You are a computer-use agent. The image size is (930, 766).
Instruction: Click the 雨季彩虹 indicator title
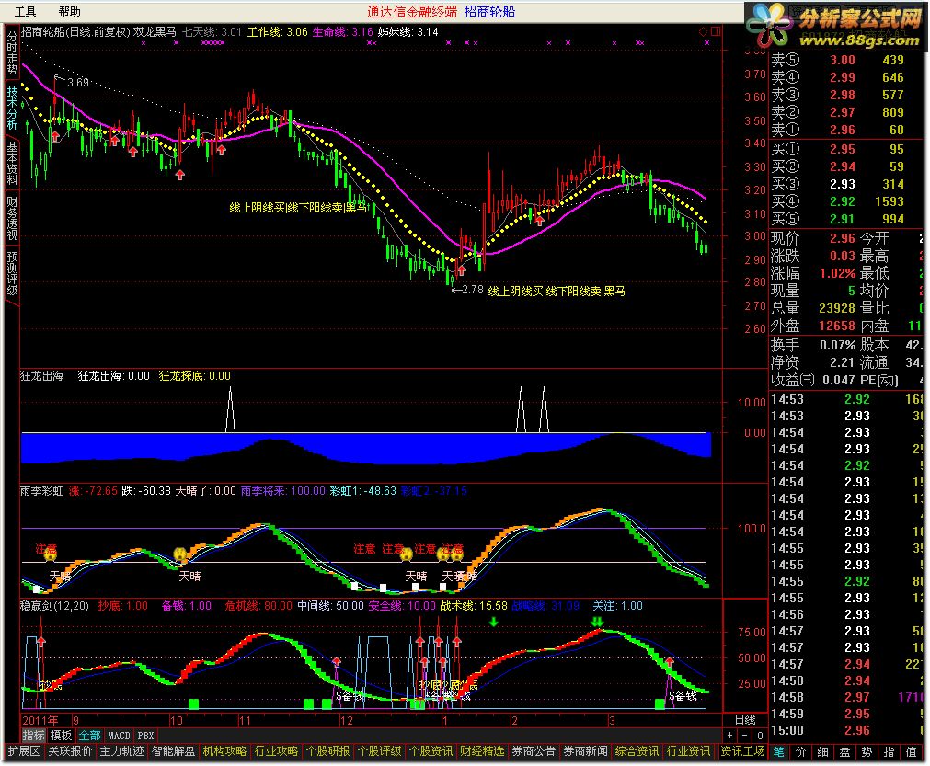(42, 491)
